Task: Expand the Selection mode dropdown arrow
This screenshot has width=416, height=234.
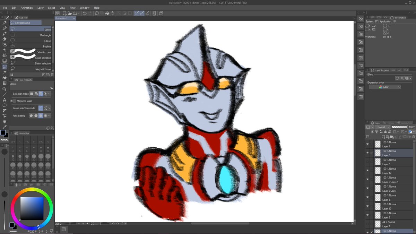Action: point(50,94)
